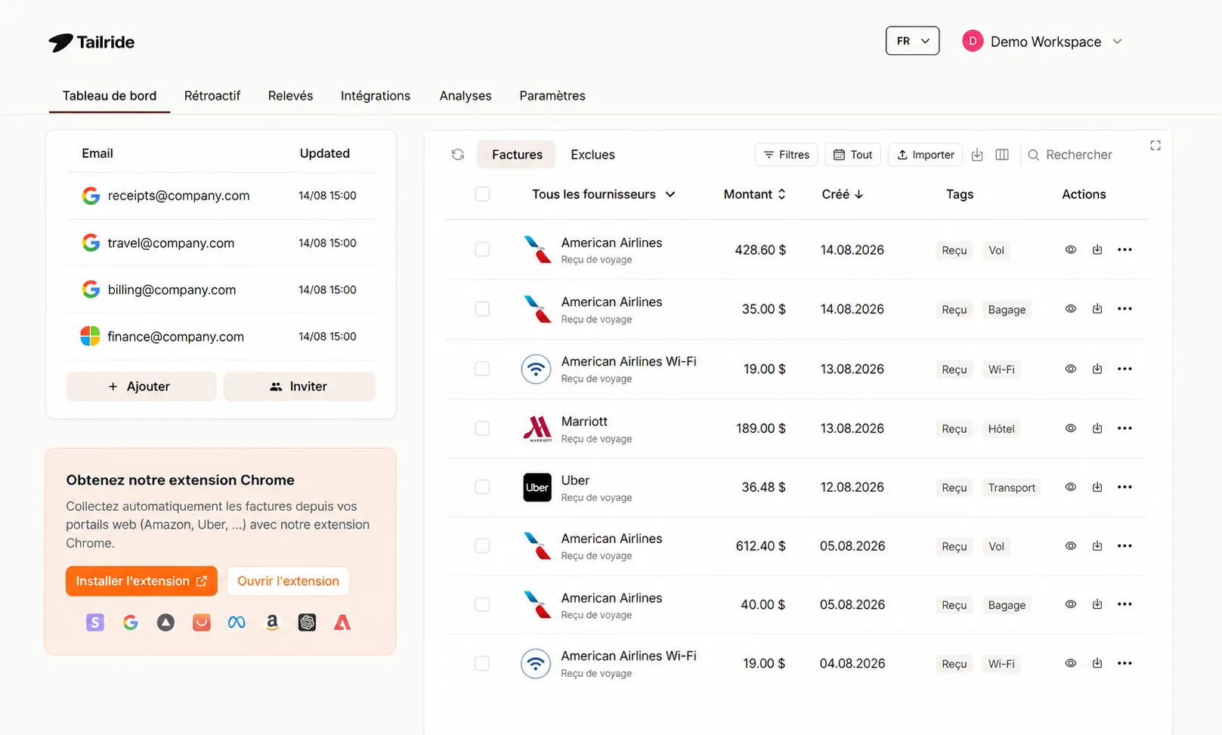Click the red A icon in extension card

pyautogui.click(x=342, y=622)
